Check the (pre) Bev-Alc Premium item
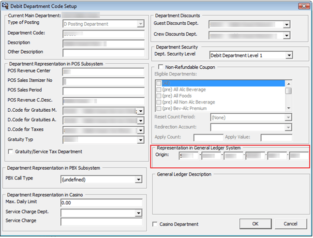 [x=159, y=108]
